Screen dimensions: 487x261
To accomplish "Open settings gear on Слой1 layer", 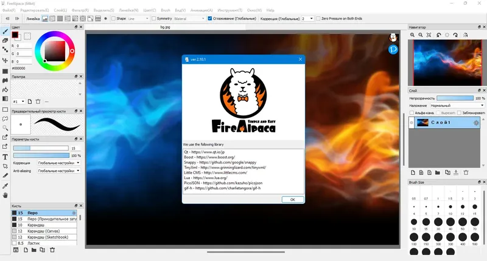I will point(476,123).
